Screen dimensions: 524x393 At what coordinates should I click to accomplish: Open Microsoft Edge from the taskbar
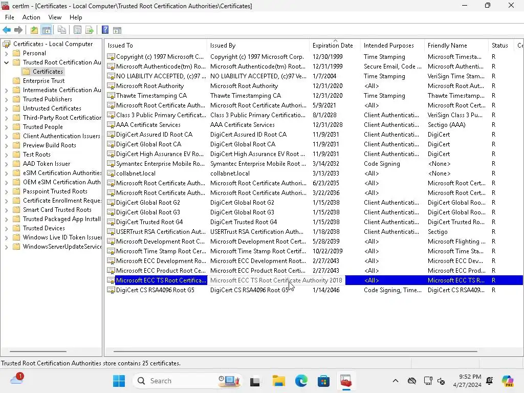[x=301, y=381]
